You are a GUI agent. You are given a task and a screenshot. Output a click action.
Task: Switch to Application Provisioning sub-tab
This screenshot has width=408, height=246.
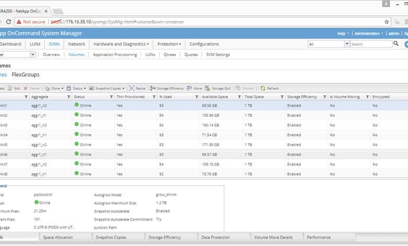click(115, 54)
